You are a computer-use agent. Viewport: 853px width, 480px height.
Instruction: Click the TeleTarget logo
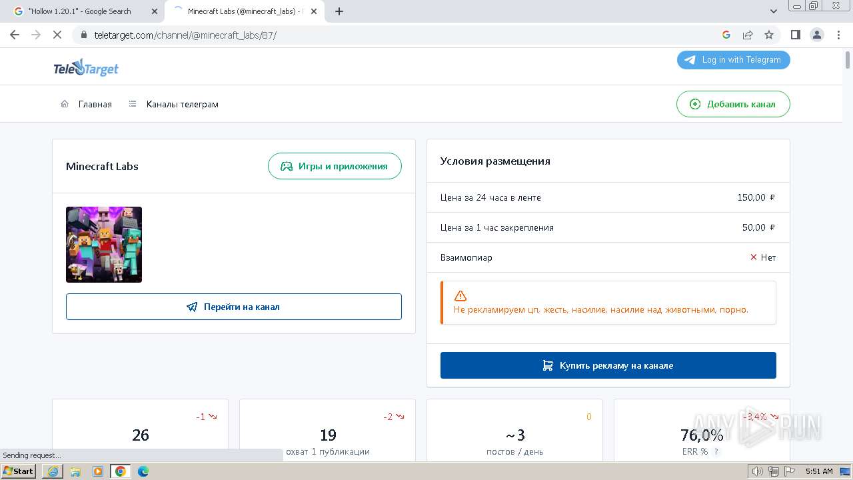coord(86,68)
